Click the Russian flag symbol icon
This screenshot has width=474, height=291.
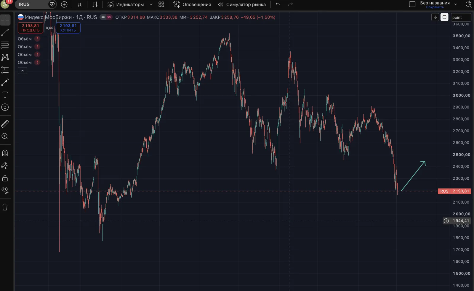[x=21, y=17]
